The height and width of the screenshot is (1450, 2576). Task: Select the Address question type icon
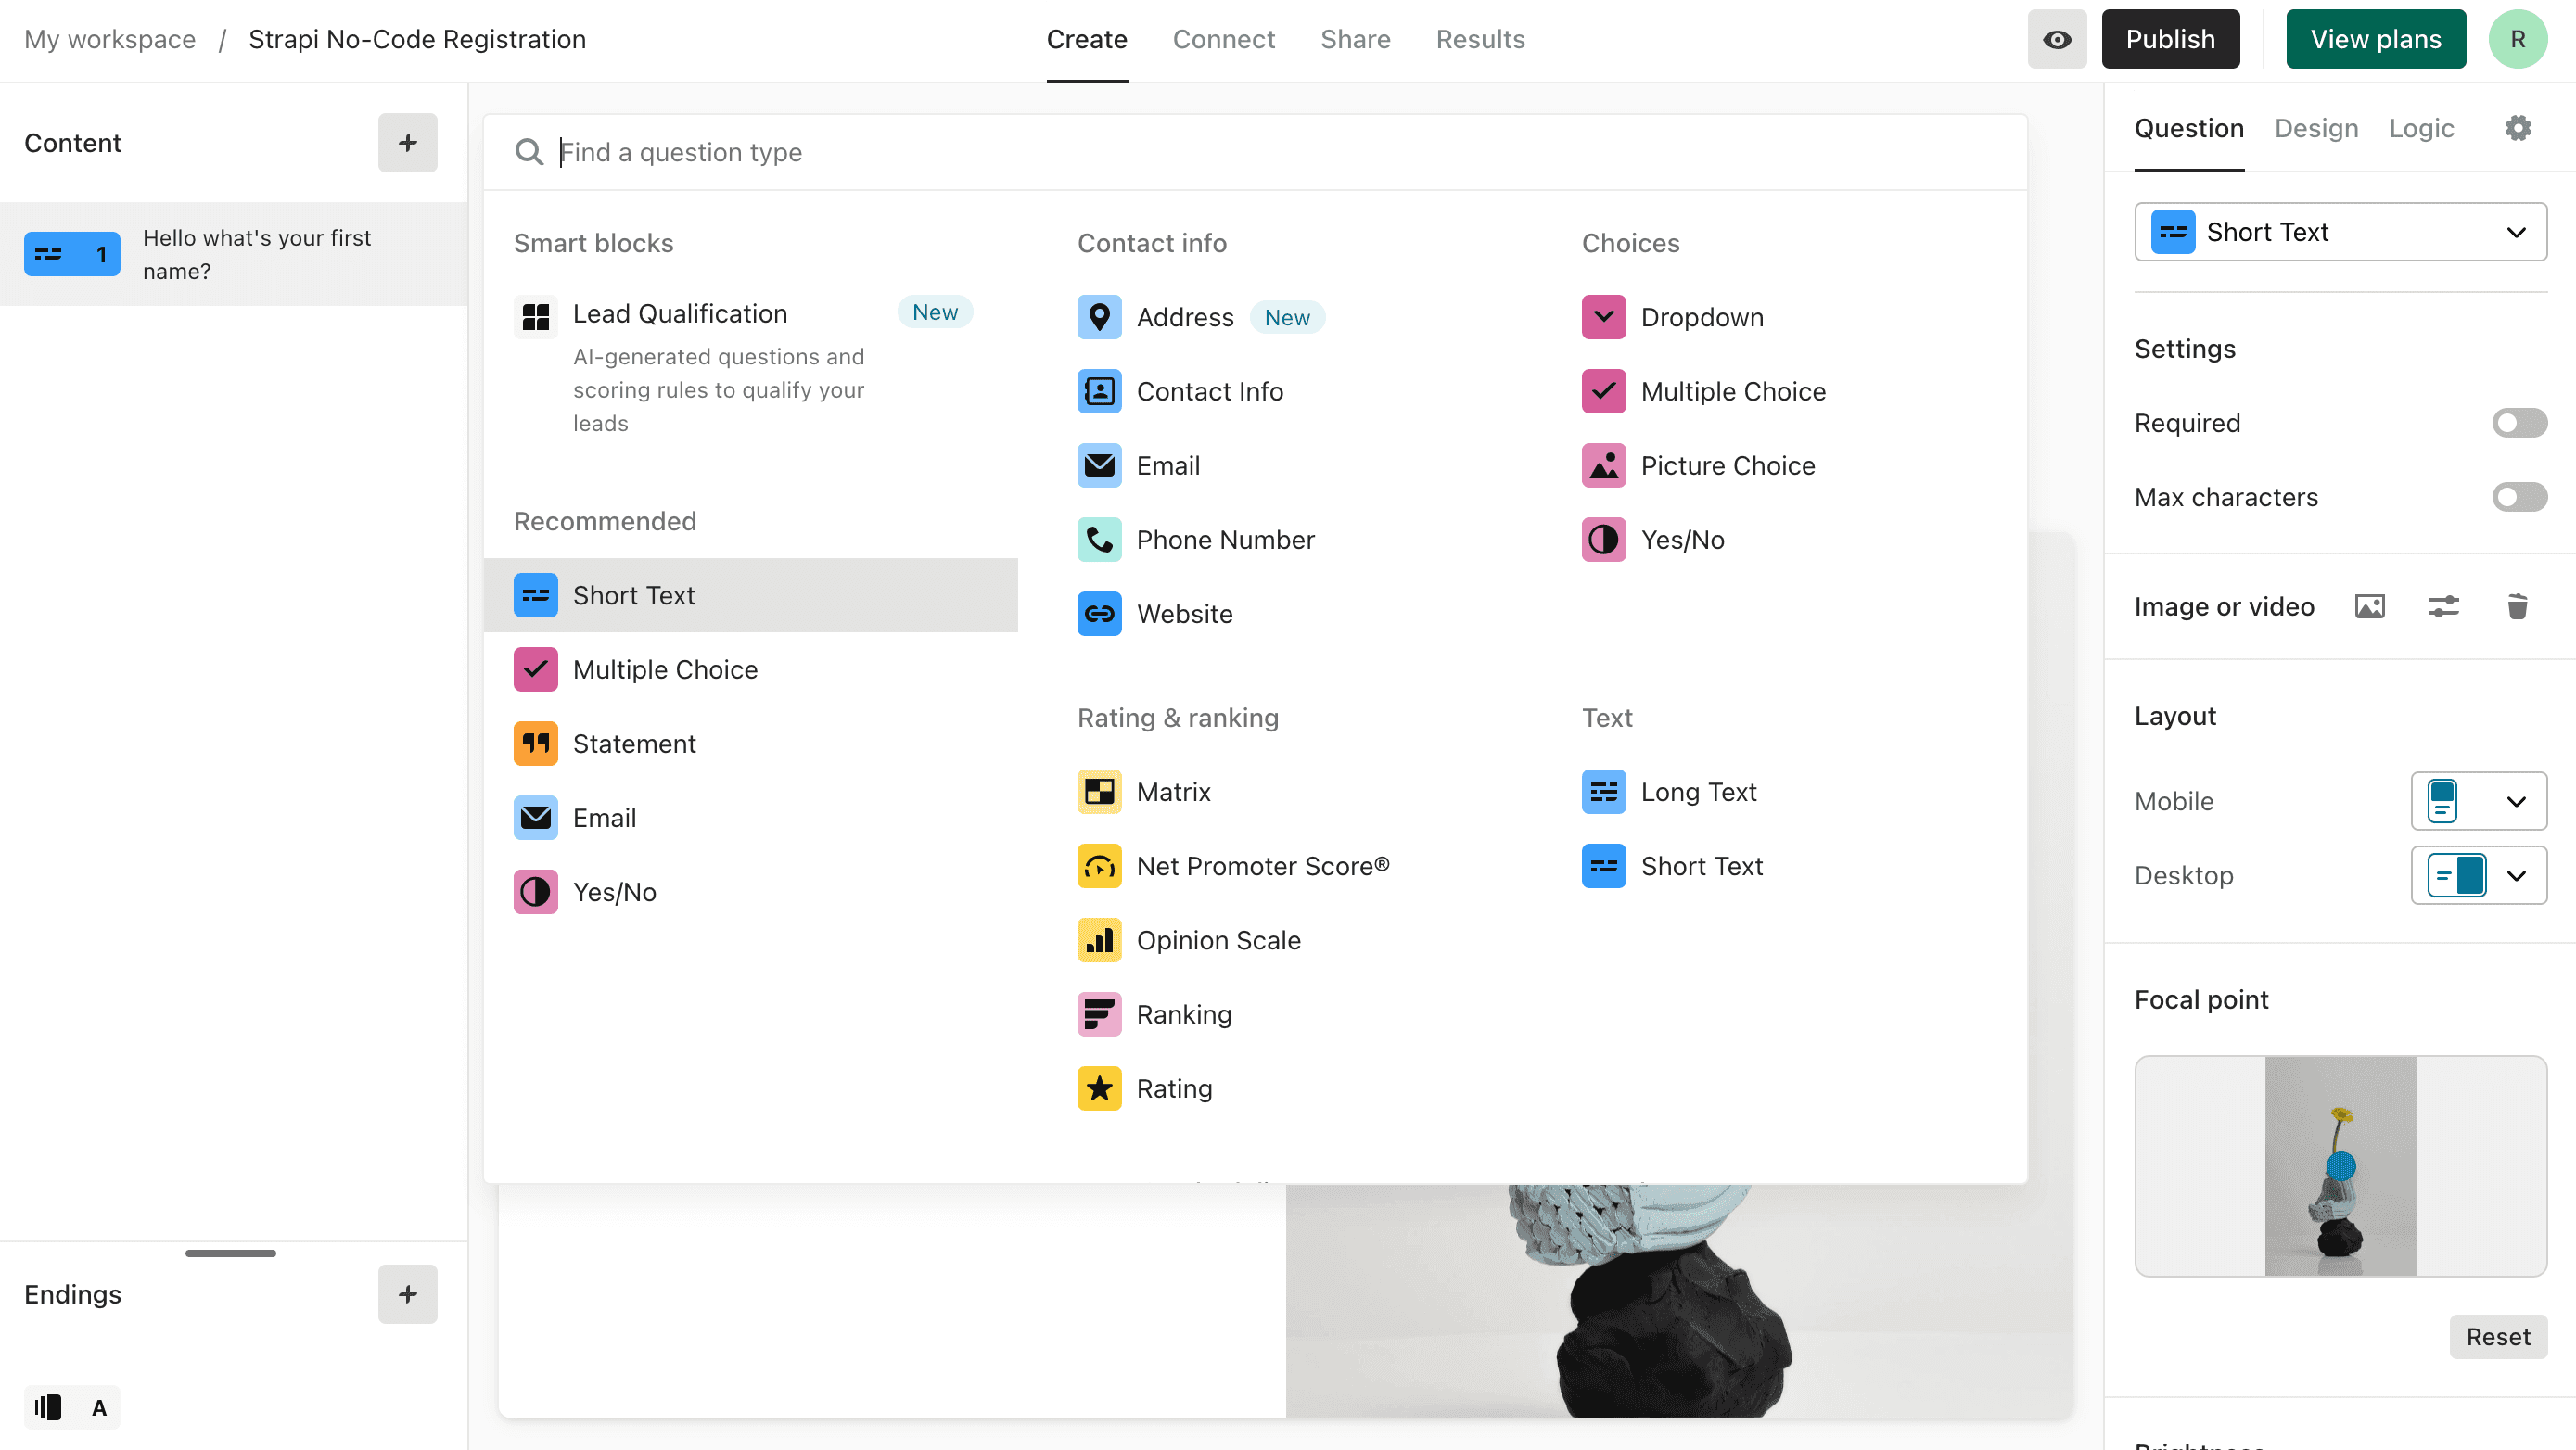click(x=1099, y=317)
